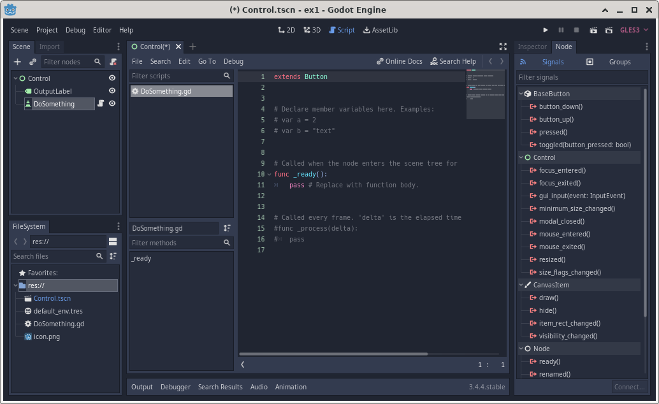The height and width of the screenshot is (404, 659).
Task: Click the code minimap preview
Action: (x=486, y=94)
